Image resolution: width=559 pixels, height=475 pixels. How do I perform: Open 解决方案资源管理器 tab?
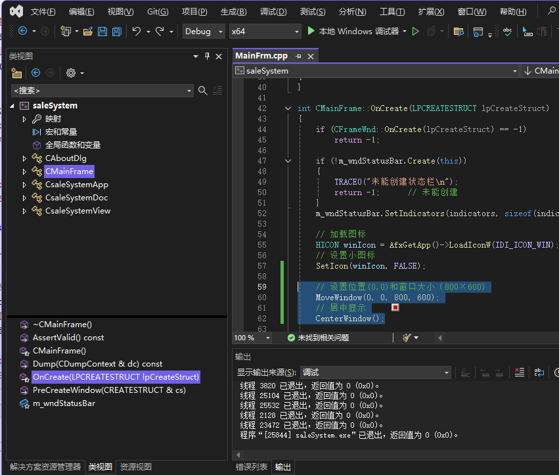coord(45,467)
